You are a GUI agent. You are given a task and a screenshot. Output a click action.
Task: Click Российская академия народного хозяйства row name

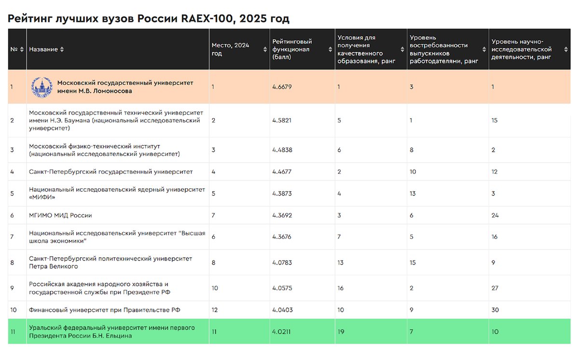[x=99, y=288]
